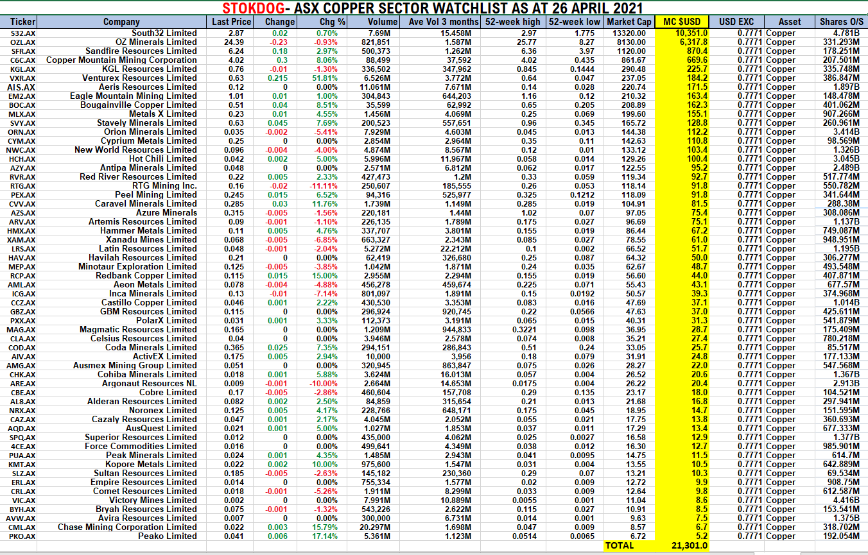Click the 52-week high column header

pyautogui.click(x=514, y=22)
